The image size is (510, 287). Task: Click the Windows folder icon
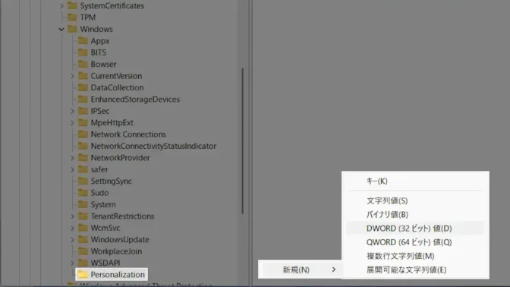pos(72,29)
